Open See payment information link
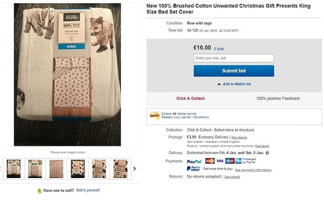The width and height of the screenshot is (324, 202). (253, 170)
